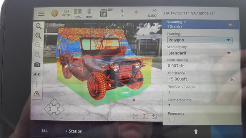Open the Framing Polygon dropdown
The height and width of the screenshot is (138, 246).
(200, 40)
